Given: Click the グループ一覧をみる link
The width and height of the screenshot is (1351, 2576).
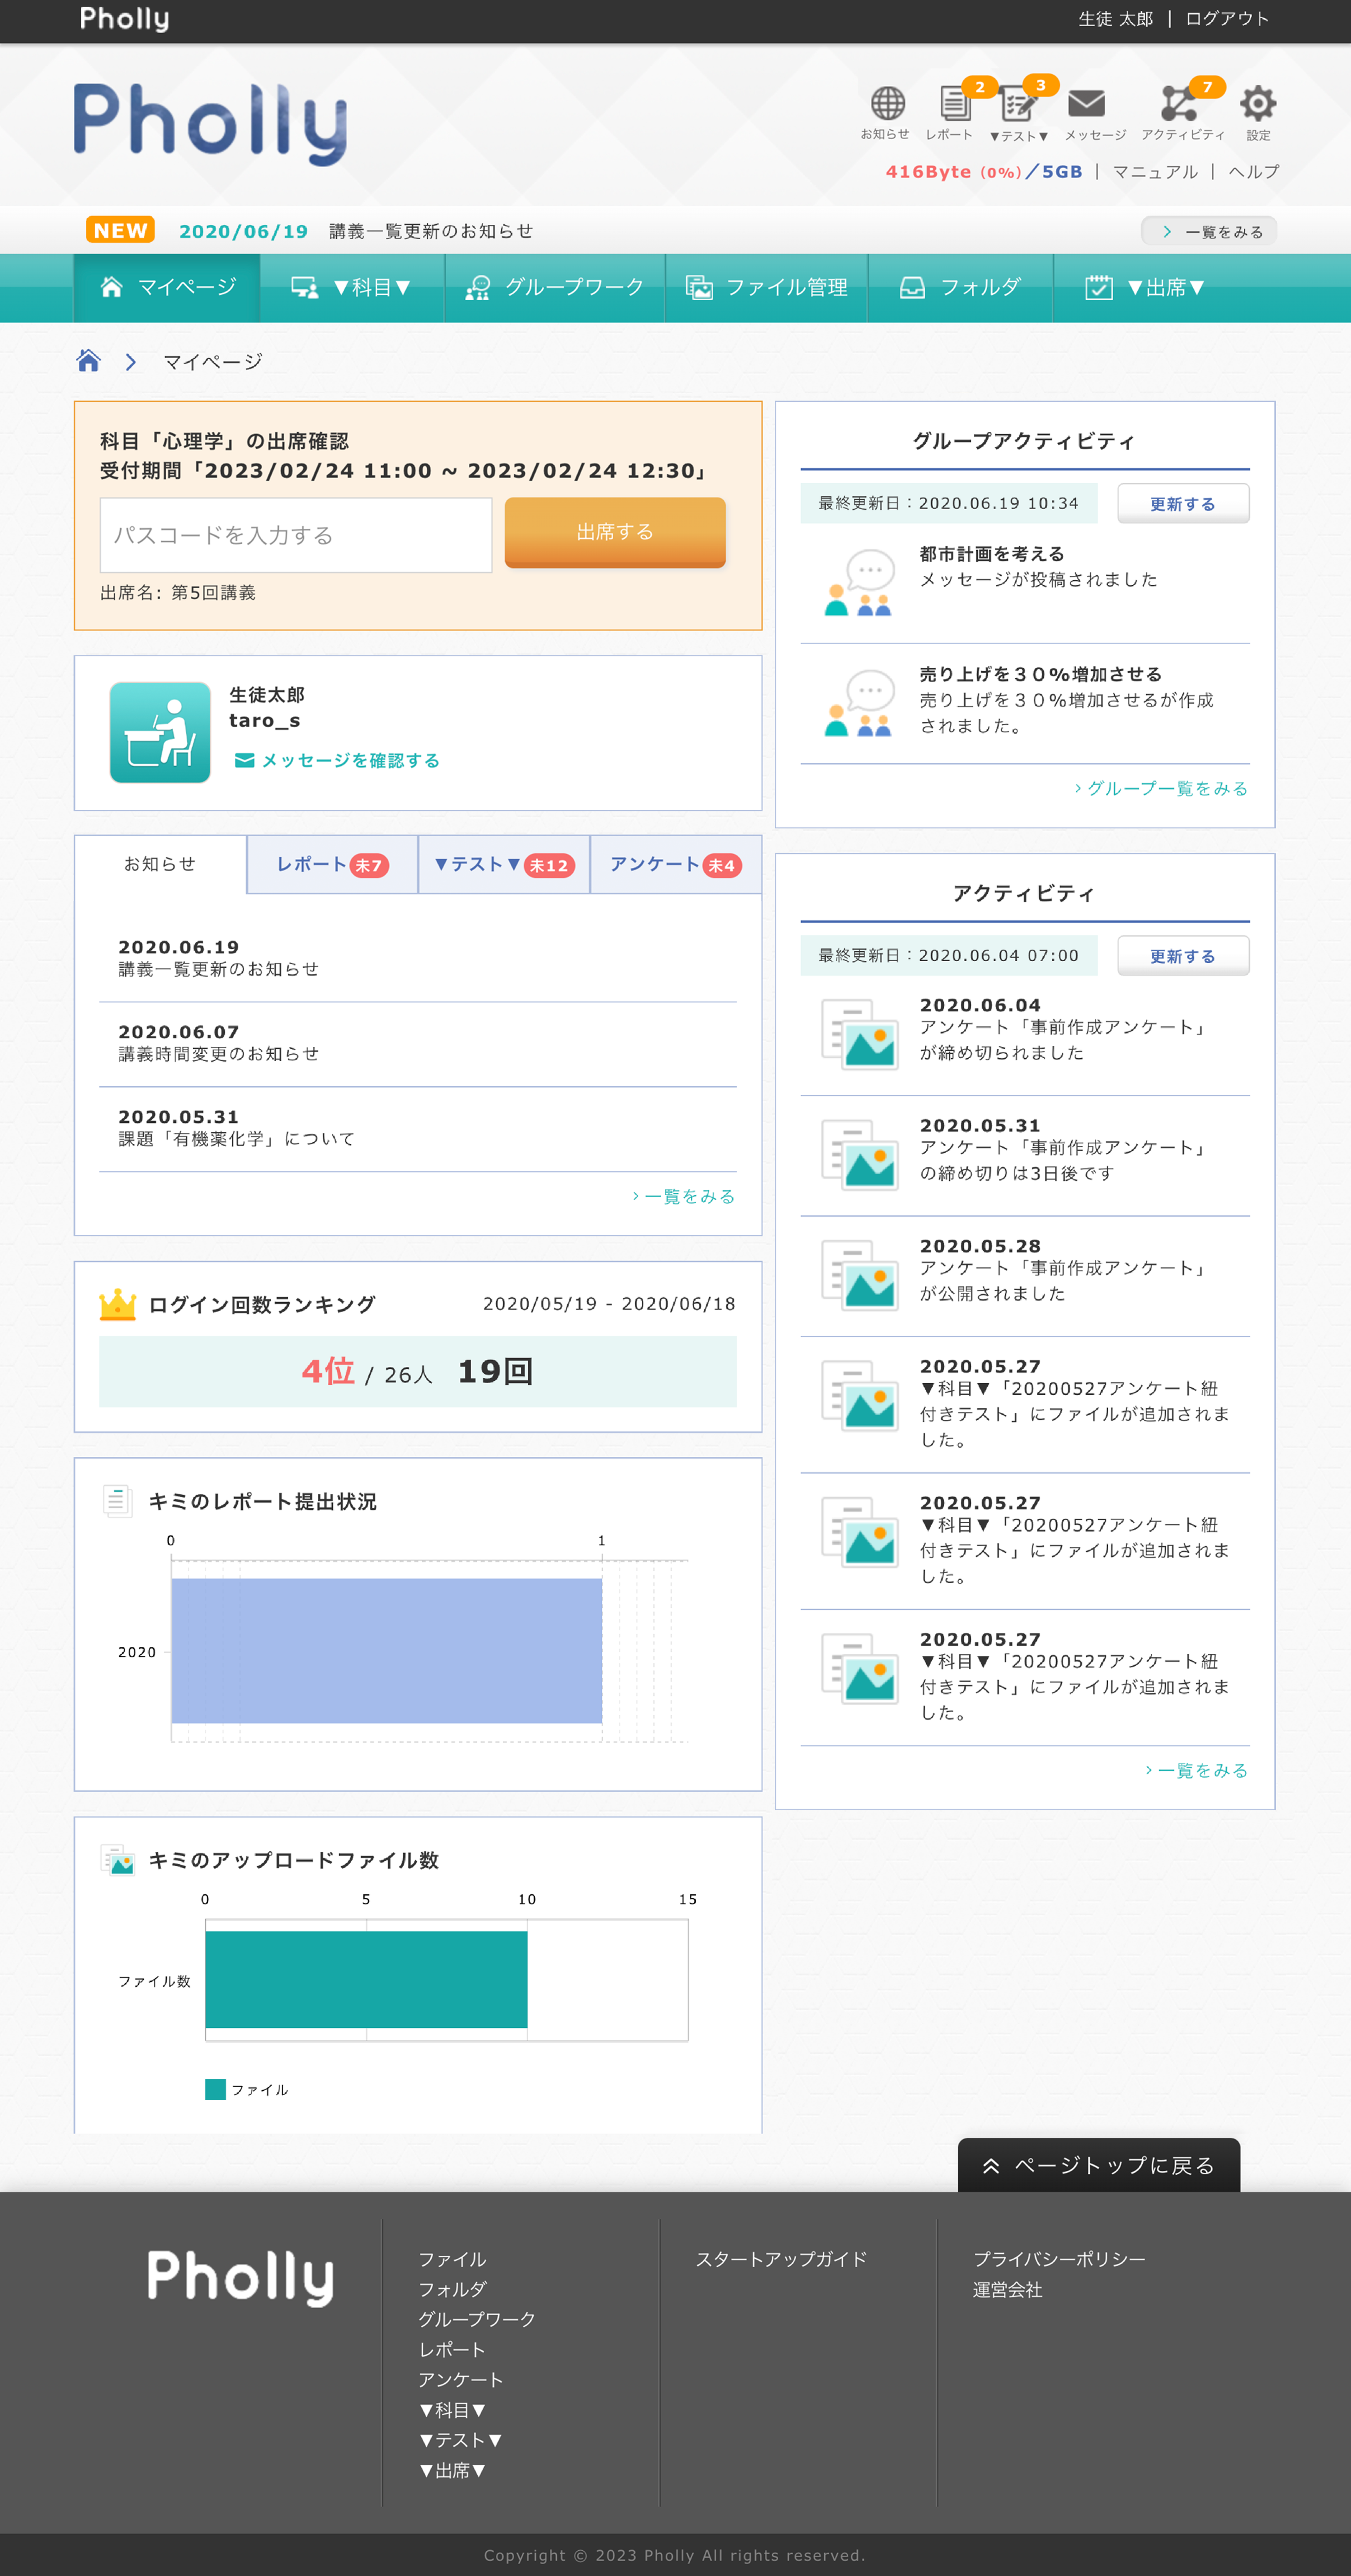Looking at the screenshot, I should coord(1161,788).
